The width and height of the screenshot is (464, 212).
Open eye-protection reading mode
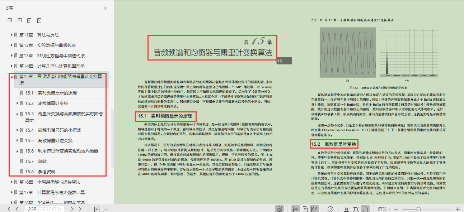coord(280,208)
